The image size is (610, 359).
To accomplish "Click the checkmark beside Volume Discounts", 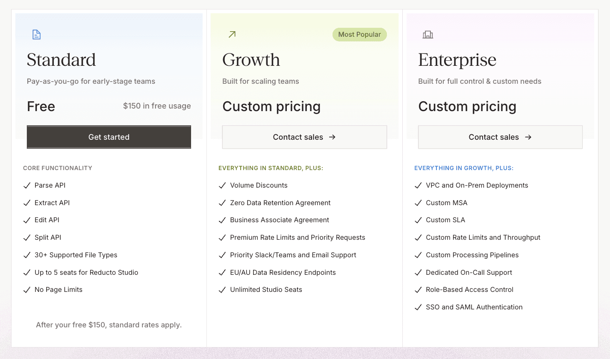I will 222,185.
